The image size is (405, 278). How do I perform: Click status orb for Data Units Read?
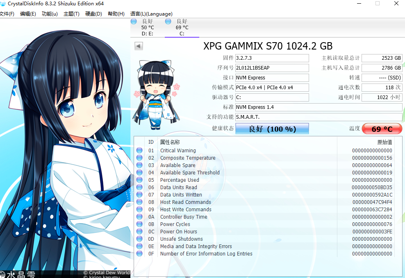pyautogui.click(x=139, y=187)
